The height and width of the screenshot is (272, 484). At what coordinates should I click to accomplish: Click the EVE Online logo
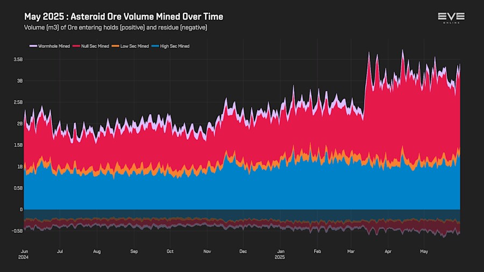(451, 18)
